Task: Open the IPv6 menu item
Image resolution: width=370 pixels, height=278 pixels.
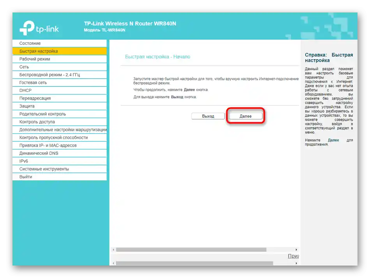Action: pyautogui.click(x=60, y=161)
